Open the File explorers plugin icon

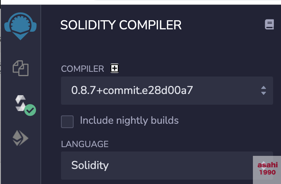point(21,68)
